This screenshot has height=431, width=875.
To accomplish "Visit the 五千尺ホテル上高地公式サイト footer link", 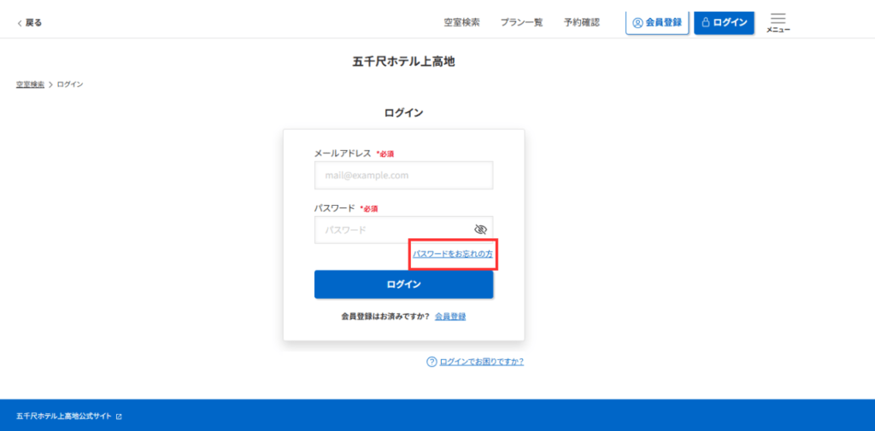I will 63,416.
